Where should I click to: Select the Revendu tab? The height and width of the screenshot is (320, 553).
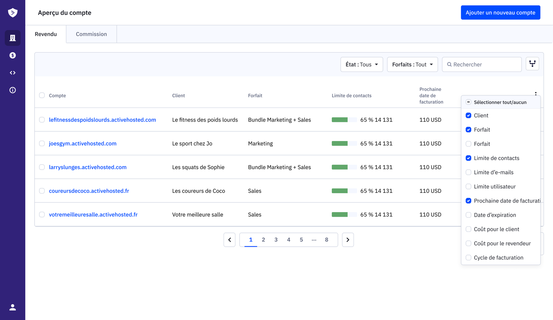click(x=46, y=34)
